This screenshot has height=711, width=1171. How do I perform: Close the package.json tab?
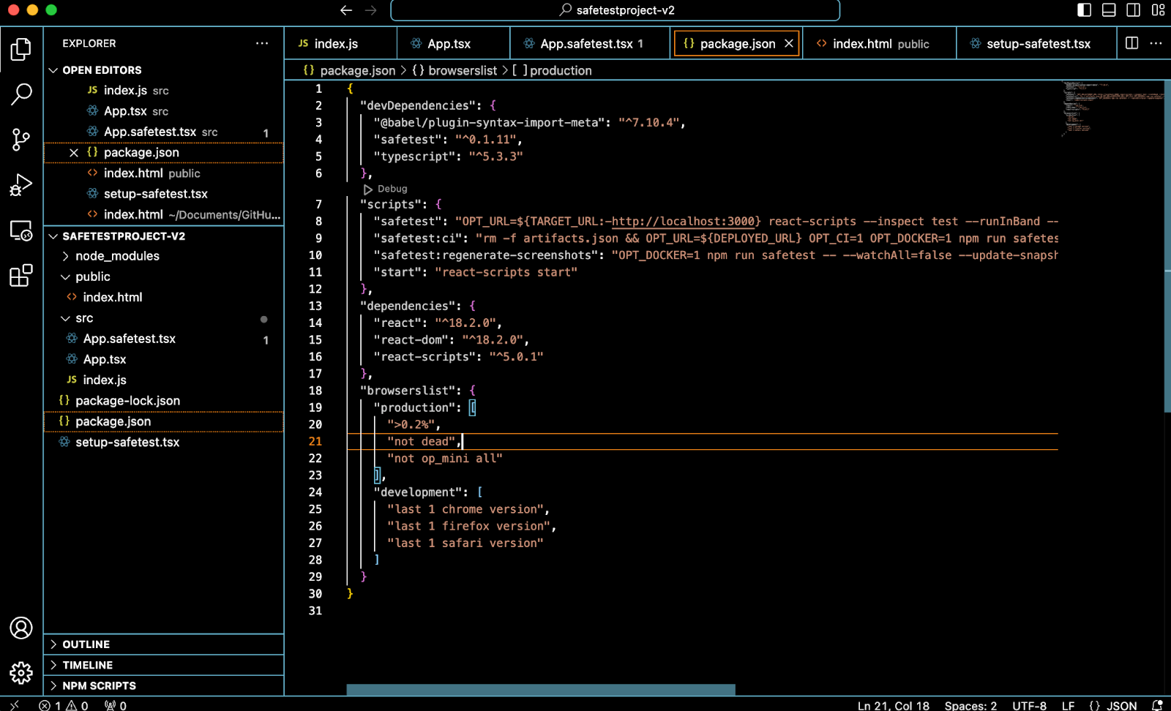coord(789,43)
